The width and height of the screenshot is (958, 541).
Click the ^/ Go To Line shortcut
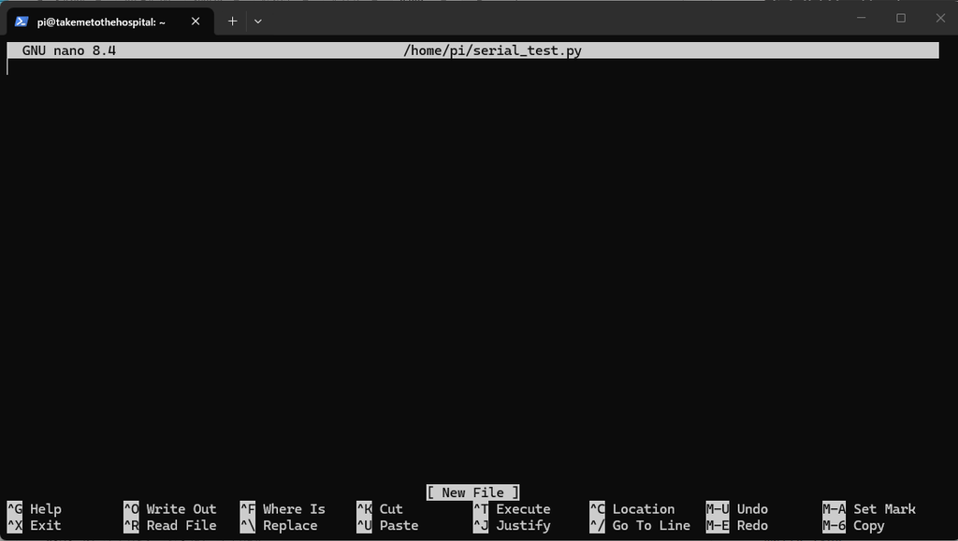click(640, 525)
